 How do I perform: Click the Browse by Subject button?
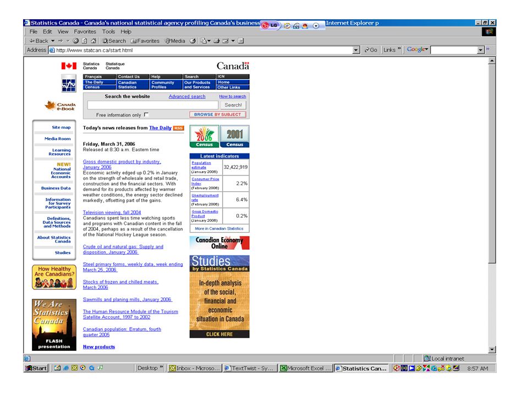point(218,114)
